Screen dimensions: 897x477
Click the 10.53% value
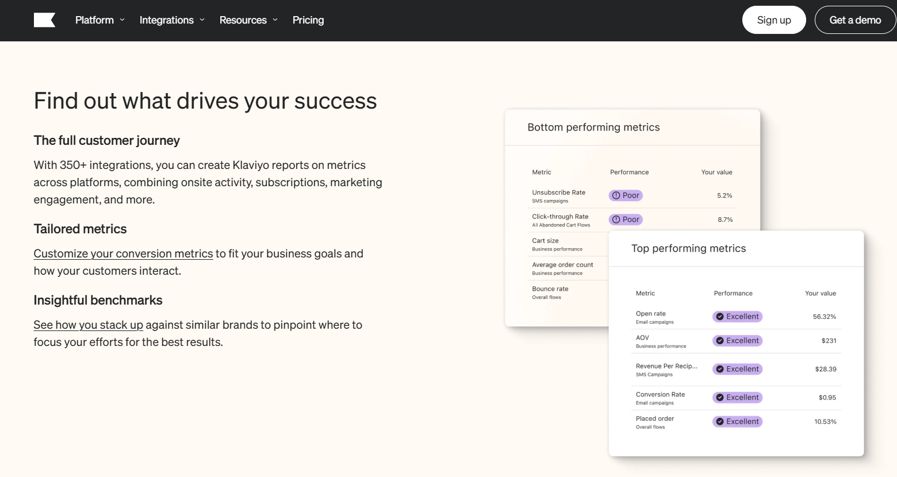point(825,422)
